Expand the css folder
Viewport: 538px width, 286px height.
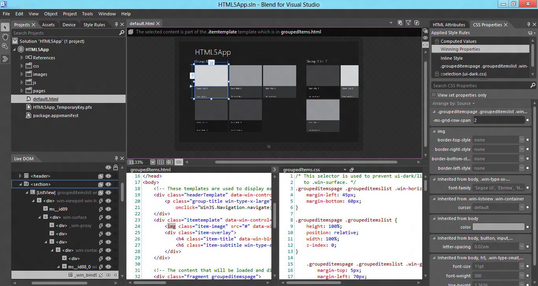[x=22, y=66]
